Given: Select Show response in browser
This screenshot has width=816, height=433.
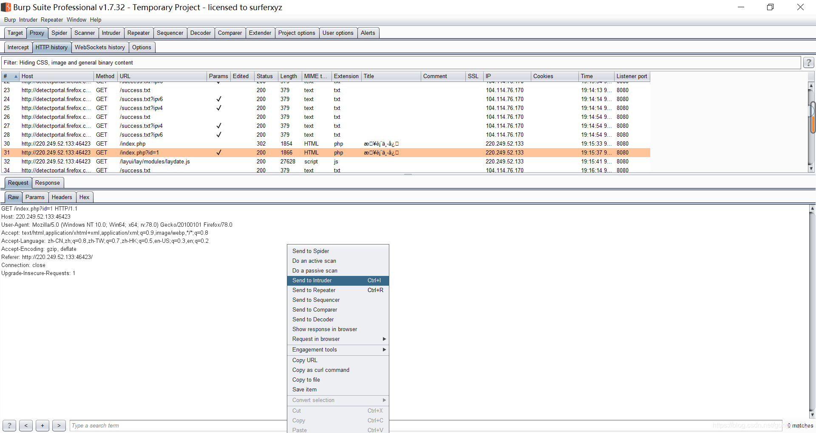Looking at the screenshot, I should tap(338, 329).
